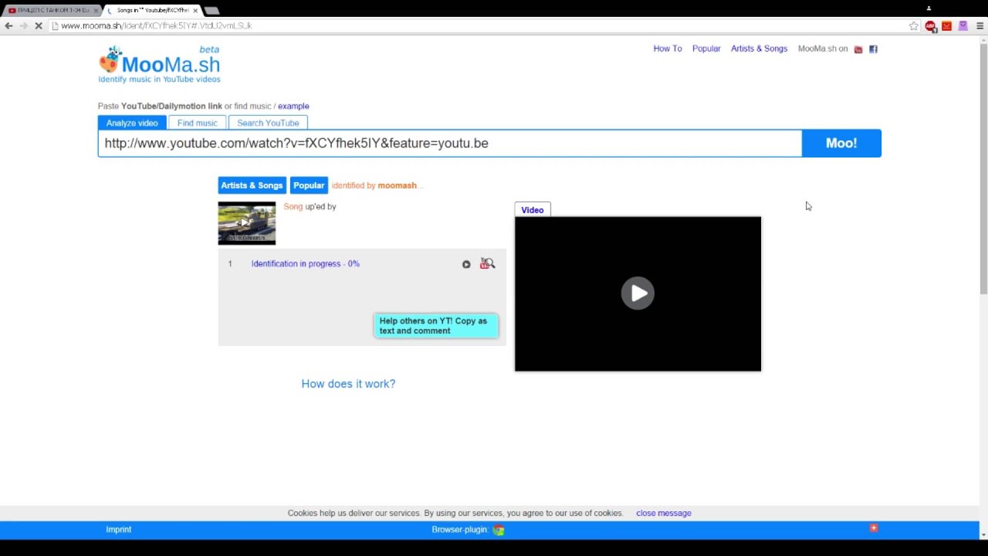Viewport: 988px width, 556px height.
Task: Open Artists & Songs in the top navigation
Action: coord(760,49)
